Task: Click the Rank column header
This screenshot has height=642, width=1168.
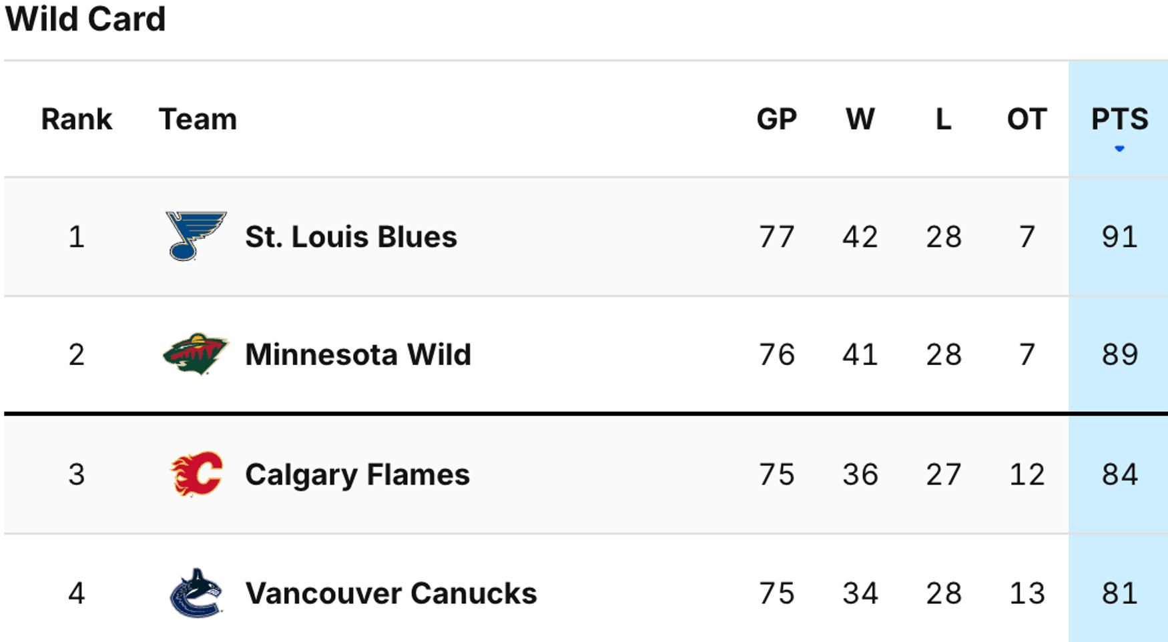Action: (x=77, y=119)
